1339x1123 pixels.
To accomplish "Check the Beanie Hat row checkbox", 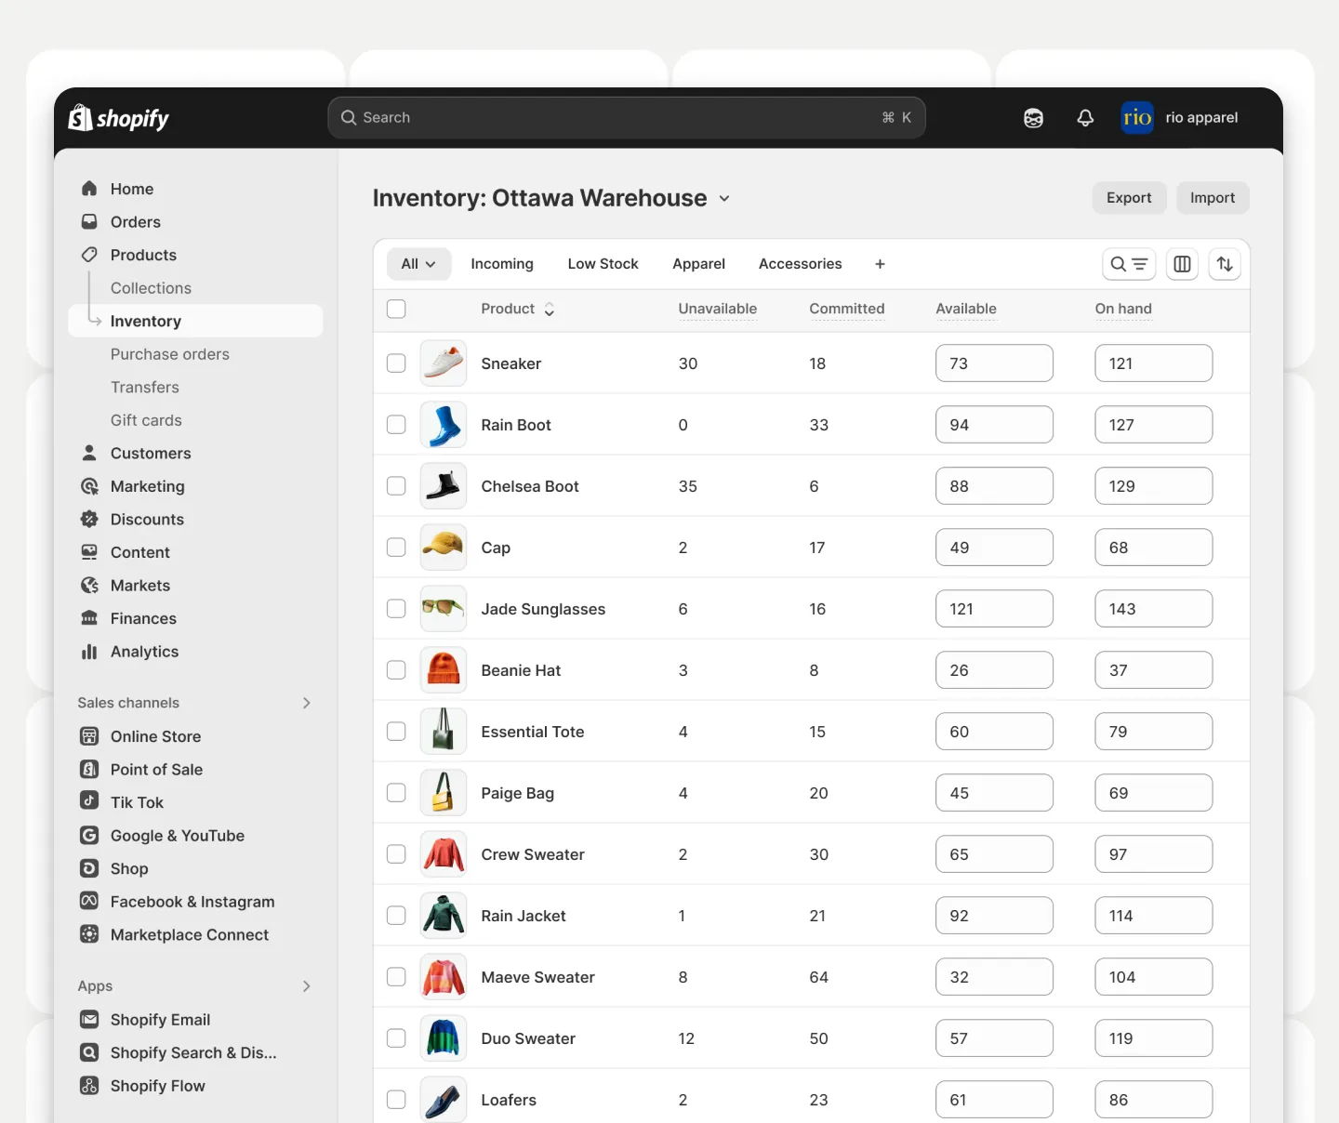I will [x=396, y=670].
